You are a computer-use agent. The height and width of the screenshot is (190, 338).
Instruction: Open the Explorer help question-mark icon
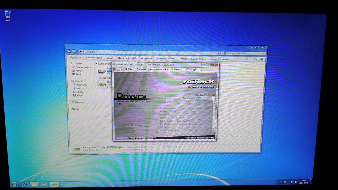click(x=261, y=59)
